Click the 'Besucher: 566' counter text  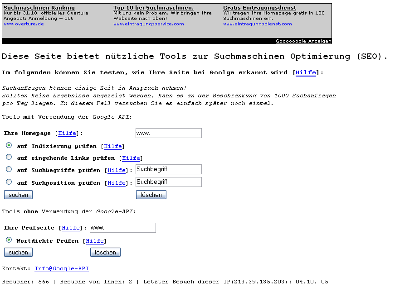tap(25, 282)
